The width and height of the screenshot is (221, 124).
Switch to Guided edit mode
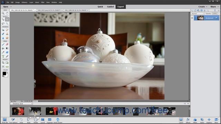[x=110, y=7]
